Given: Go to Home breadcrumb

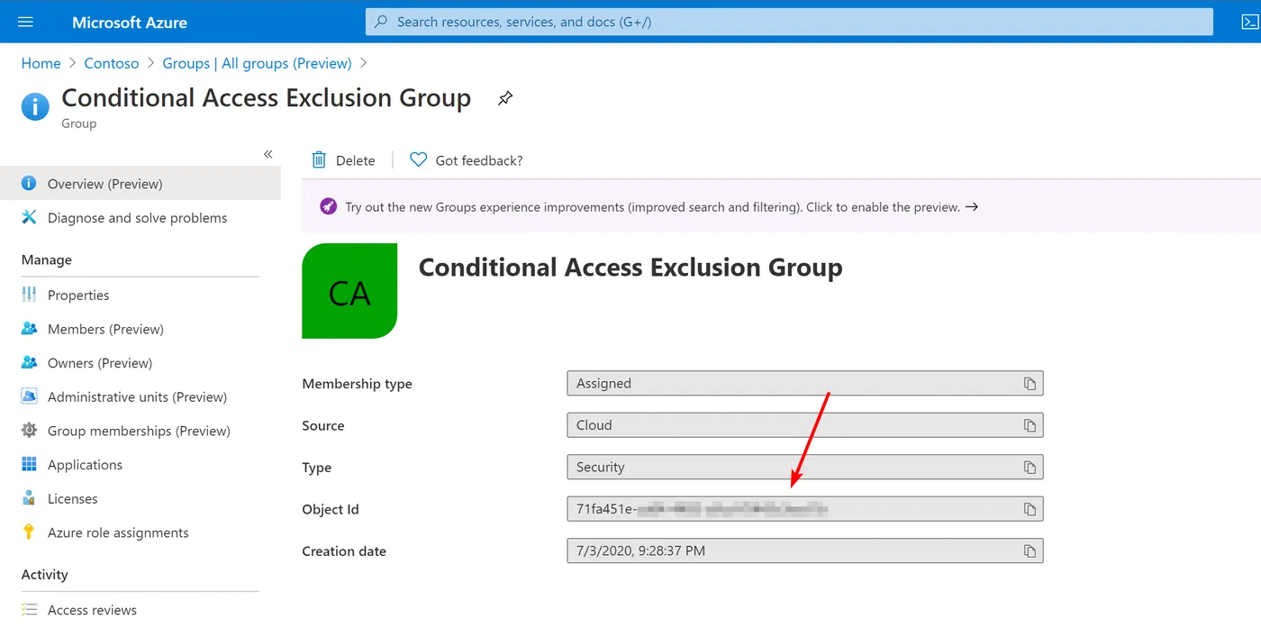Looking at the screenshot, I should point(41,63).
